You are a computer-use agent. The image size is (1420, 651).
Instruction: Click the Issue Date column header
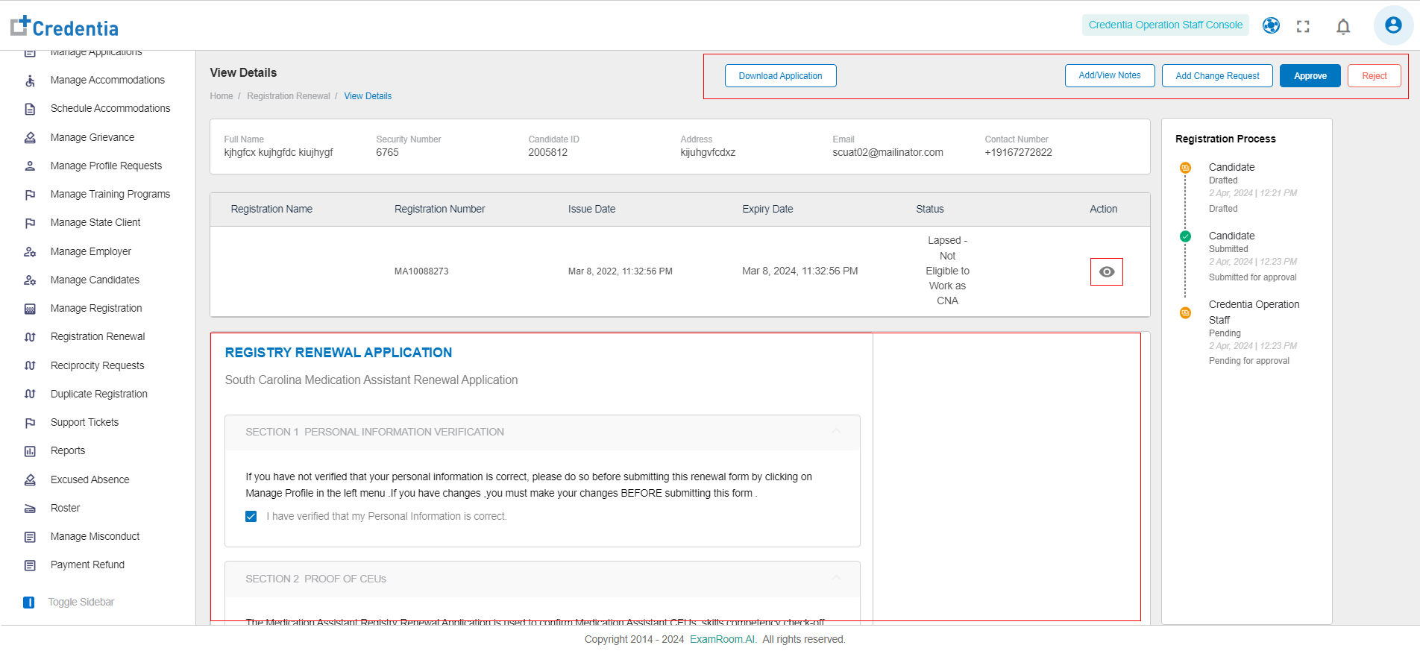click(591, 210)
